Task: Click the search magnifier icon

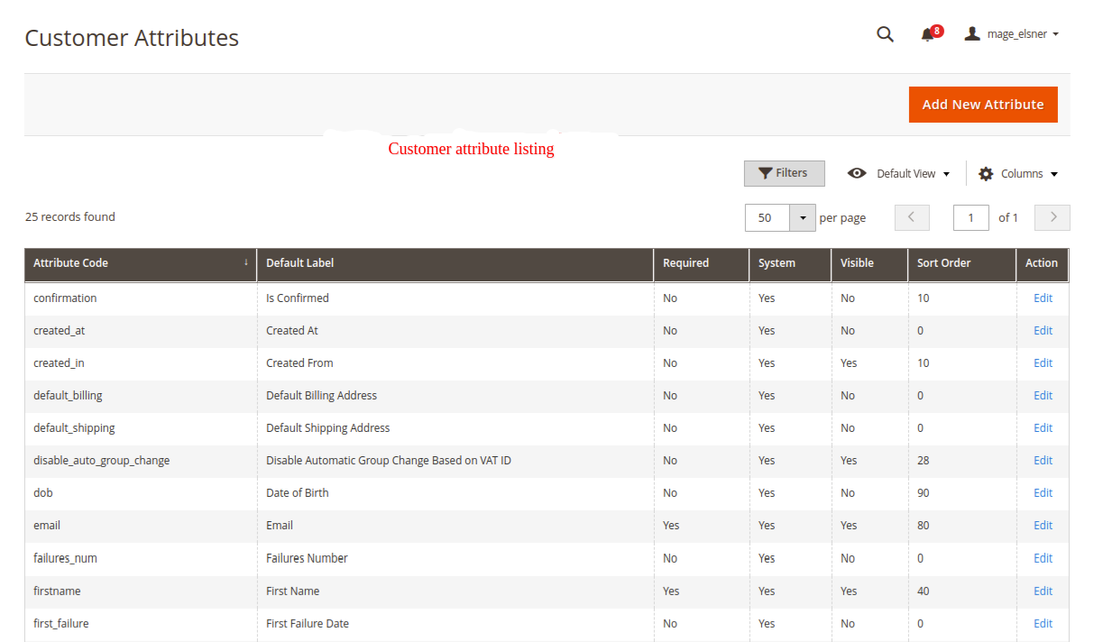Action: (885, 34)
